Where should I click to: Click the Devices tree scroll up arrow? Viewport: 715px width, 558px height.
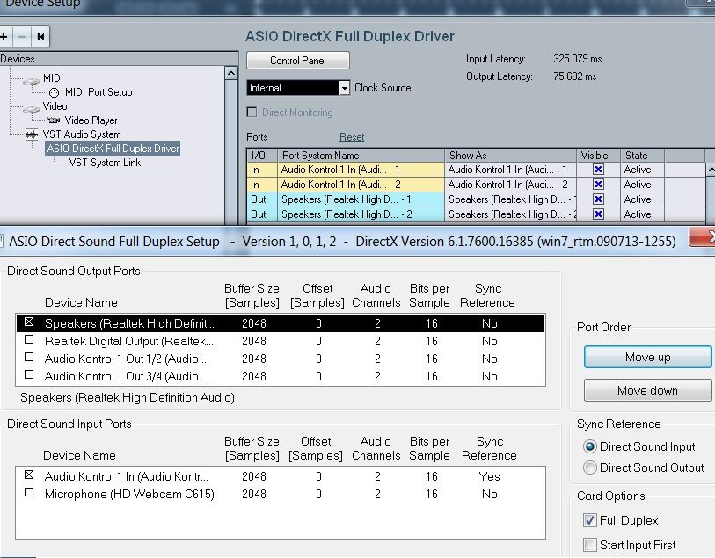tap(231, 73)
